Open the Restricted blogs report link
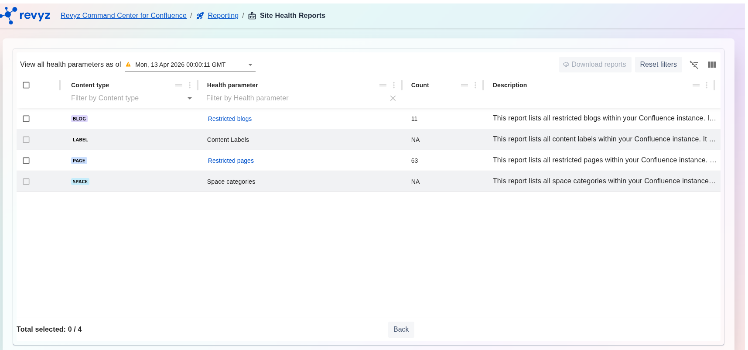Viewport: 748px width, 350px height. click(x=230, y=119)
